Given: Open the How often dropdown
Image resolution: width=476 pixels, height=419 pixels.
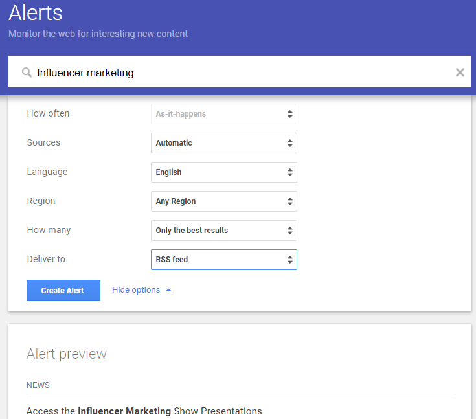Looking at the screenshot, I should [223, 114].
